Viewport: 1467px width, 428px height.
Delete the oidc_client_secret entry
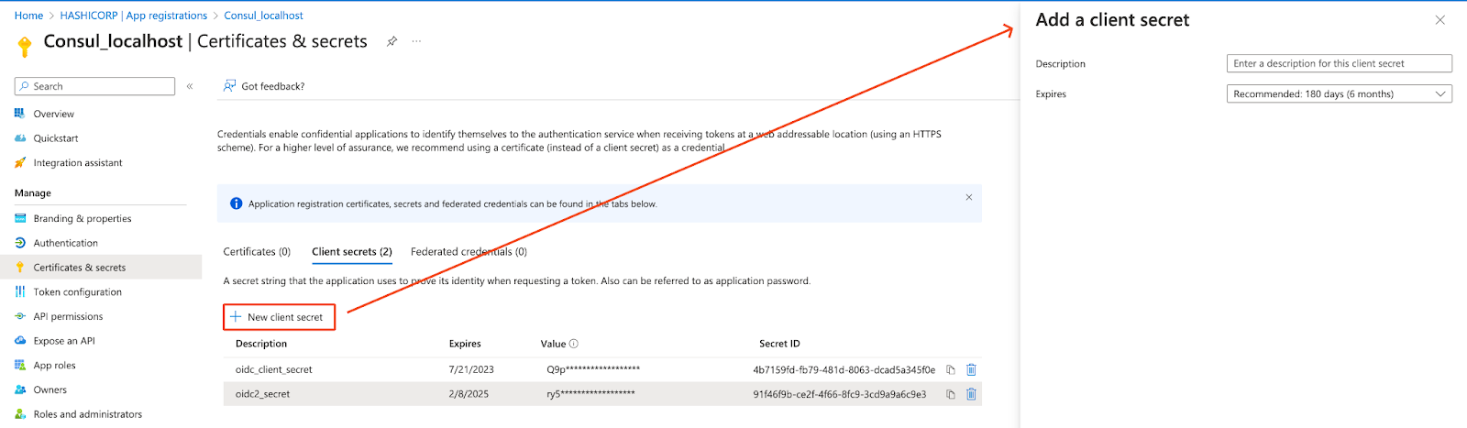click(971, 369)
